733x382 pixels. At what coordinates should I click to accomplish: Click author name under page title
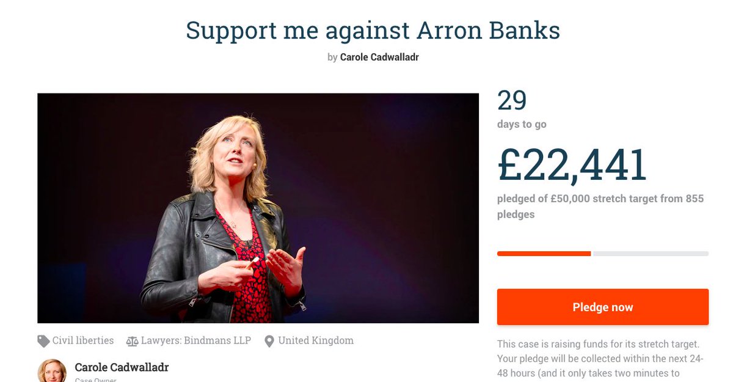click(379, 57)
